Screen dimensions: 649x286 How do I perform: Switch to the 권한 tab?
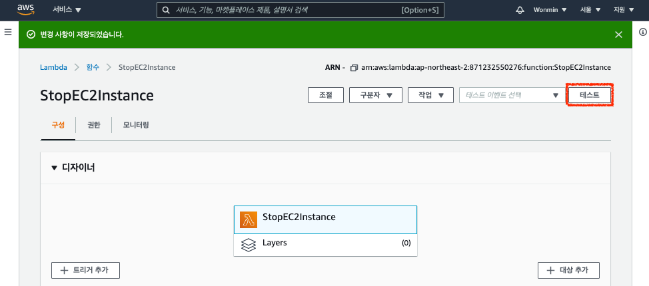tap(93, 125)
